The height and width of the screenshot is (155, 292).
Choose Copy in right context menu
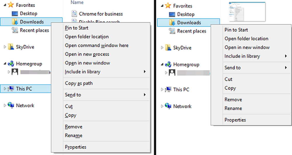click(x=251, y=88)
